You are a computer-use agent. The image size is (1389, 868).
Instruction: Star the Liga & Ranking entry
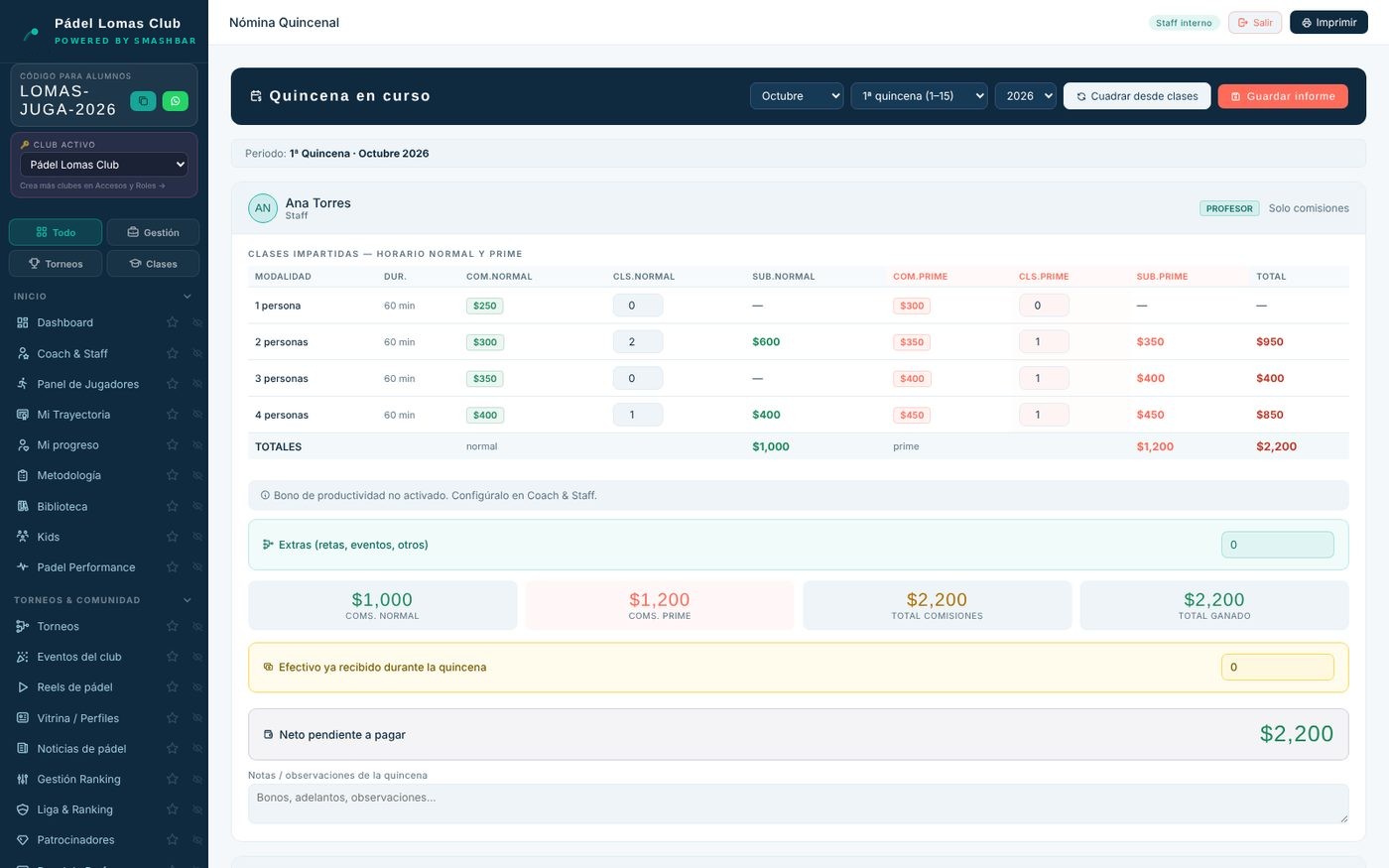point(172,809)
